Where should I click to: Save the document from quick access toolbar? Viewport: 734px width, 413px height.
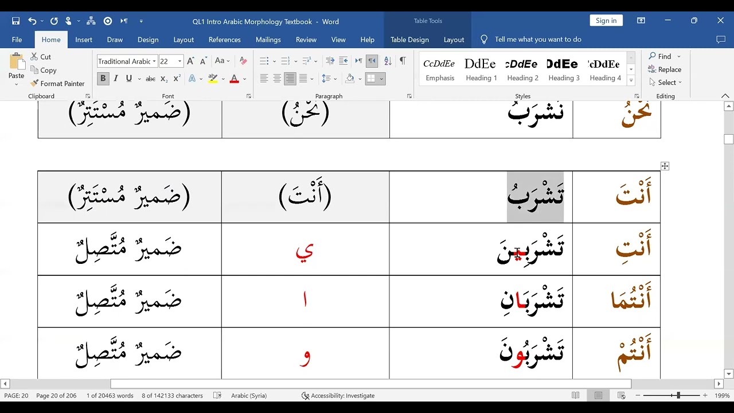pos(15,21)
